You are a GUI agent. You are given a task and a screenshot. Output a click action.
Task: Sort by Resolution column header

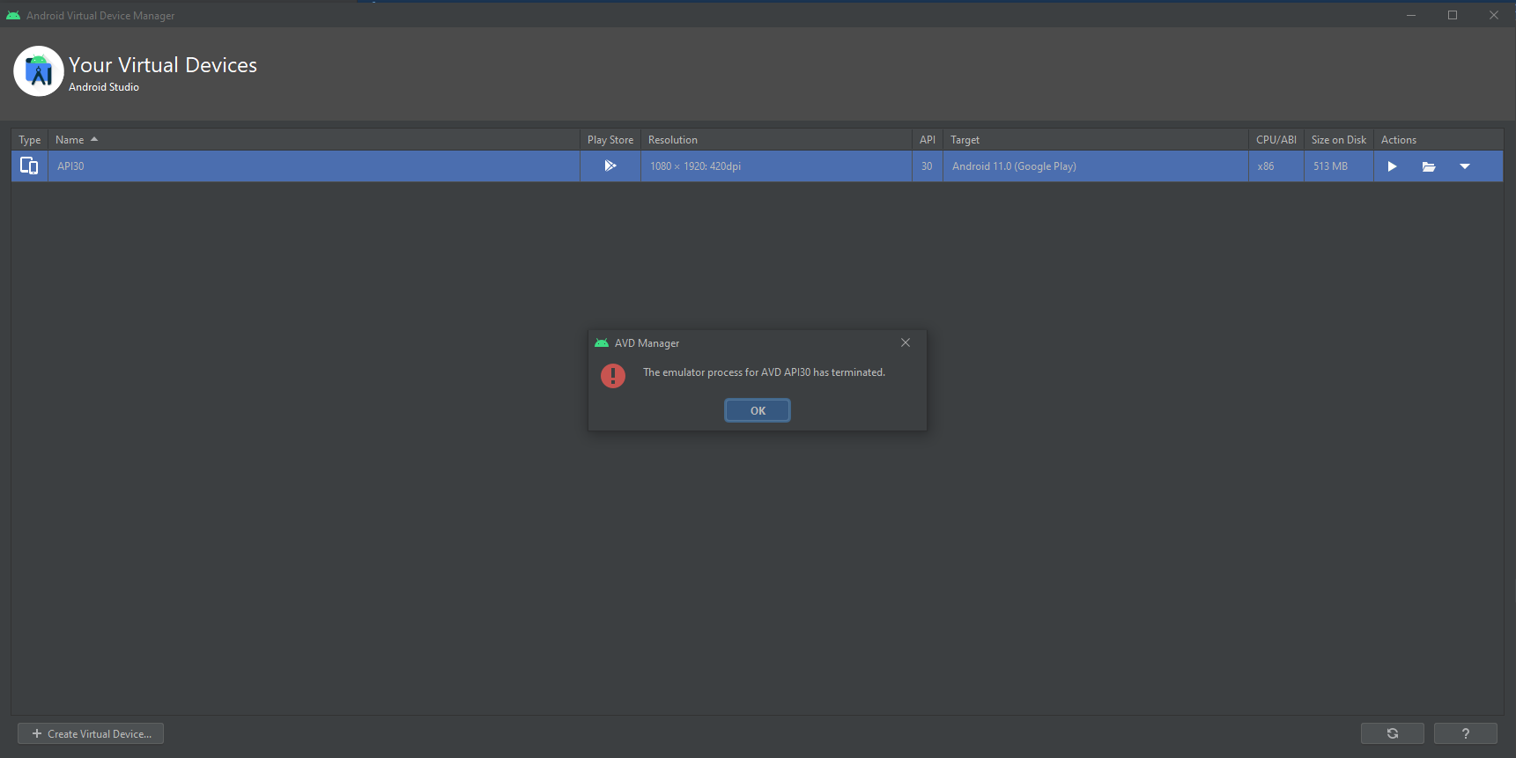click(x=673, y=140)
